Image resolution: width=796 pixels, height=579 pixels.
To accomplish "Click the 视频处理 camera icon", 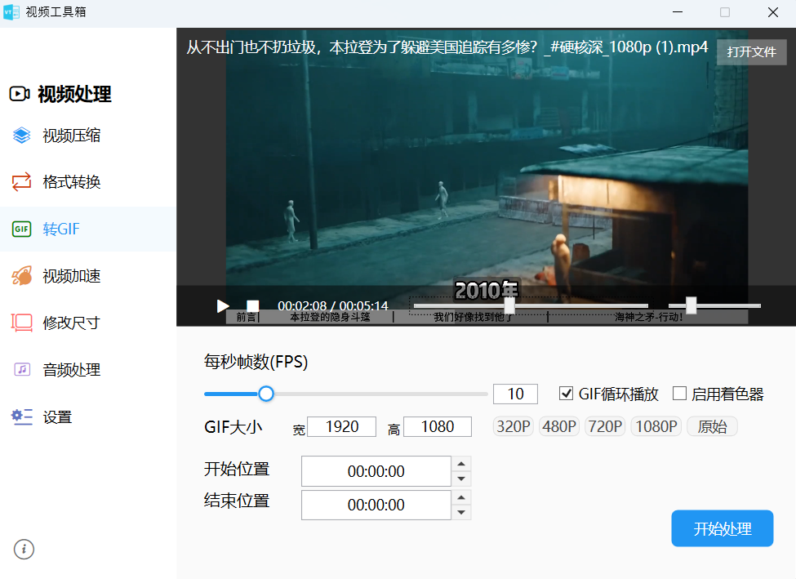I will click(x=20, y=94).
